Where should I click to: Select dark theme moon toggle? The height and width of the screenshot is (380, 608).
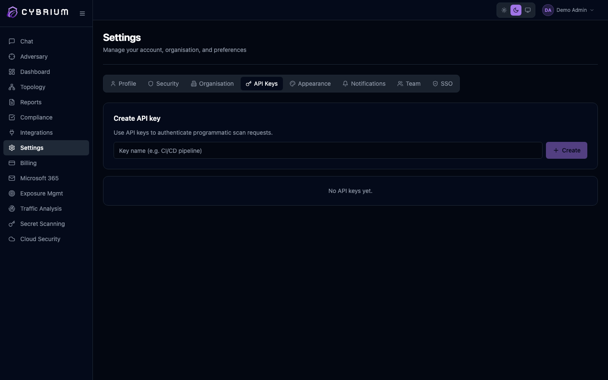516,10
